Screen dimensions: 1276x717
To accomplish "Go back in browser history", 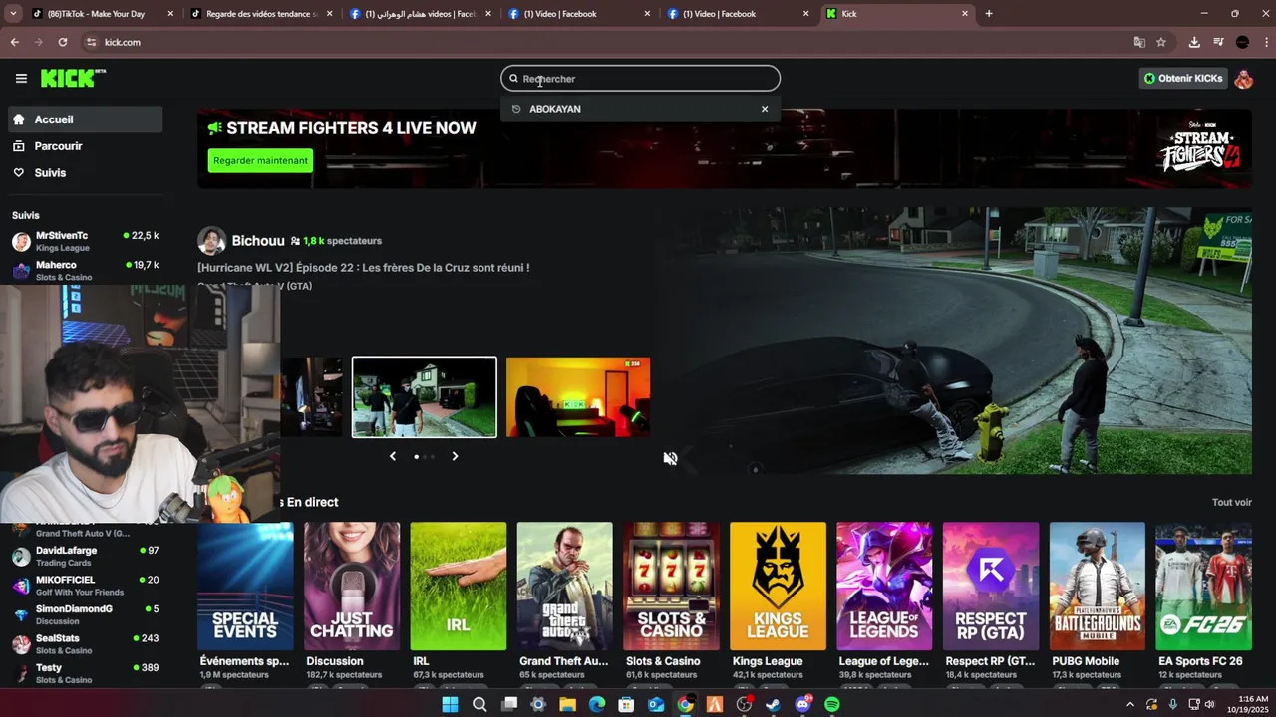I will (14, 42).
